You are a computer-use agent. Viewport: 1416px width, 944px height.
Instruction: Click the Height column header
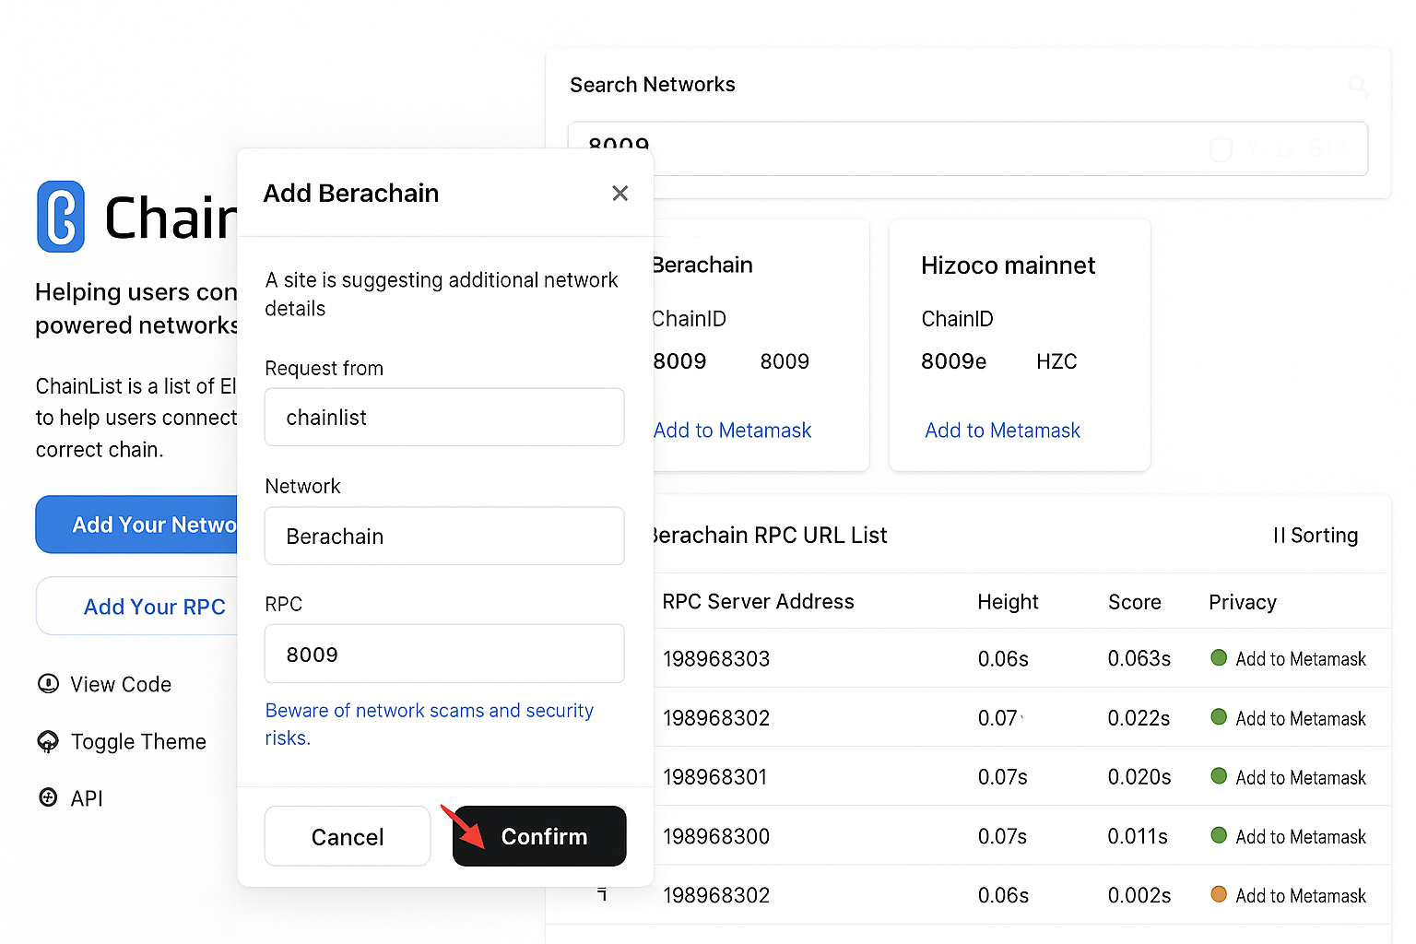tap(1008, 602)
